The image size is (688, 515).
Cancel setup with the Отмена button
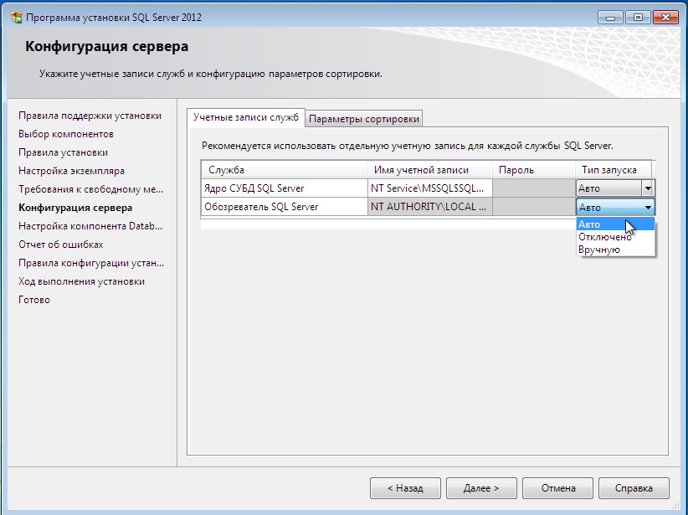coord(557,488)
